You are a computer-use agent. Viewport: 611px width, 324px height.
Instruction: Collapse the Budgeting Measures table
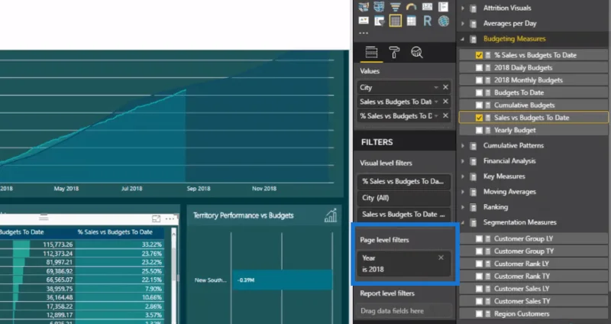tap(463, 39)
